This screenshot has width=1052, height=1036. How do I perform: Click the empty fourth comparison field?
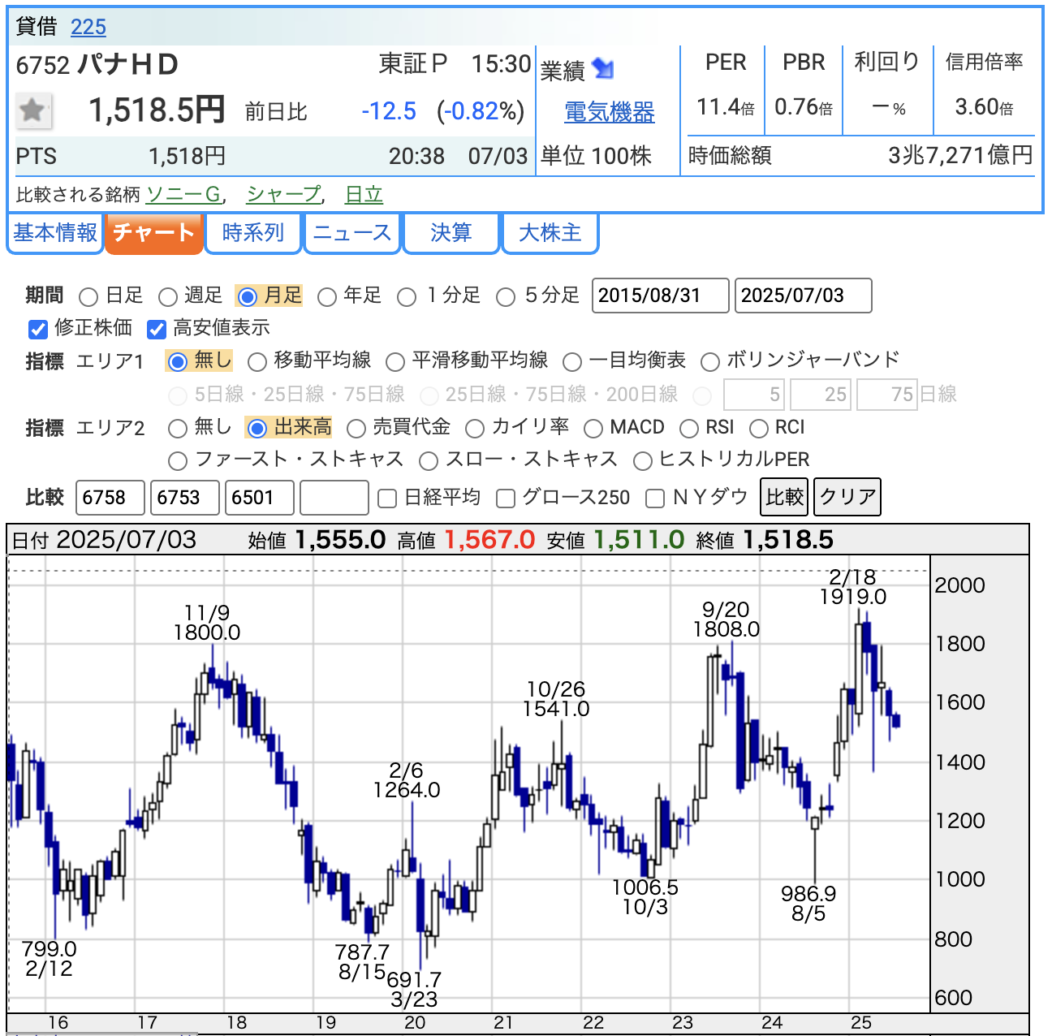click(x=334, y=498)
